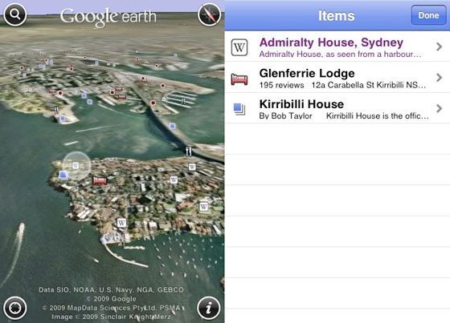Tap restaurant fork-knife marker by the bridge
Image resolution: width=450 pixels, height=323 pixels.
coord(188,151)
